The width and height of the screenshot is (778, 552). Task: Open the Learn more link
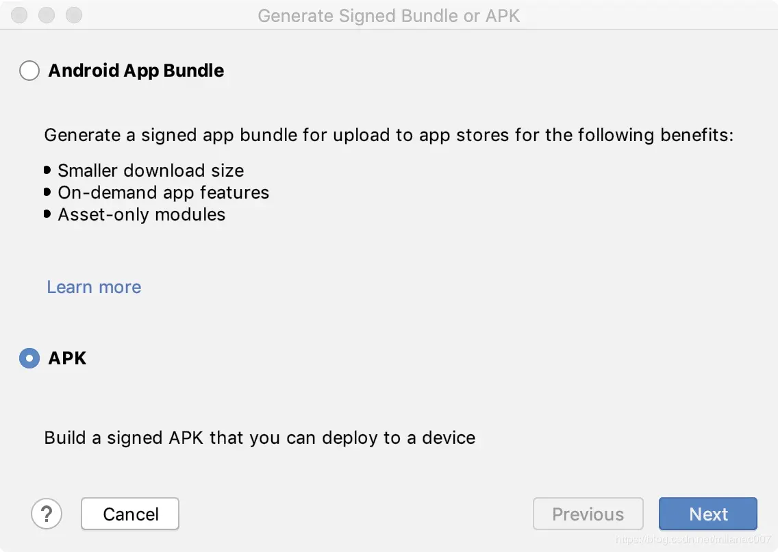(x=94, y=287)
